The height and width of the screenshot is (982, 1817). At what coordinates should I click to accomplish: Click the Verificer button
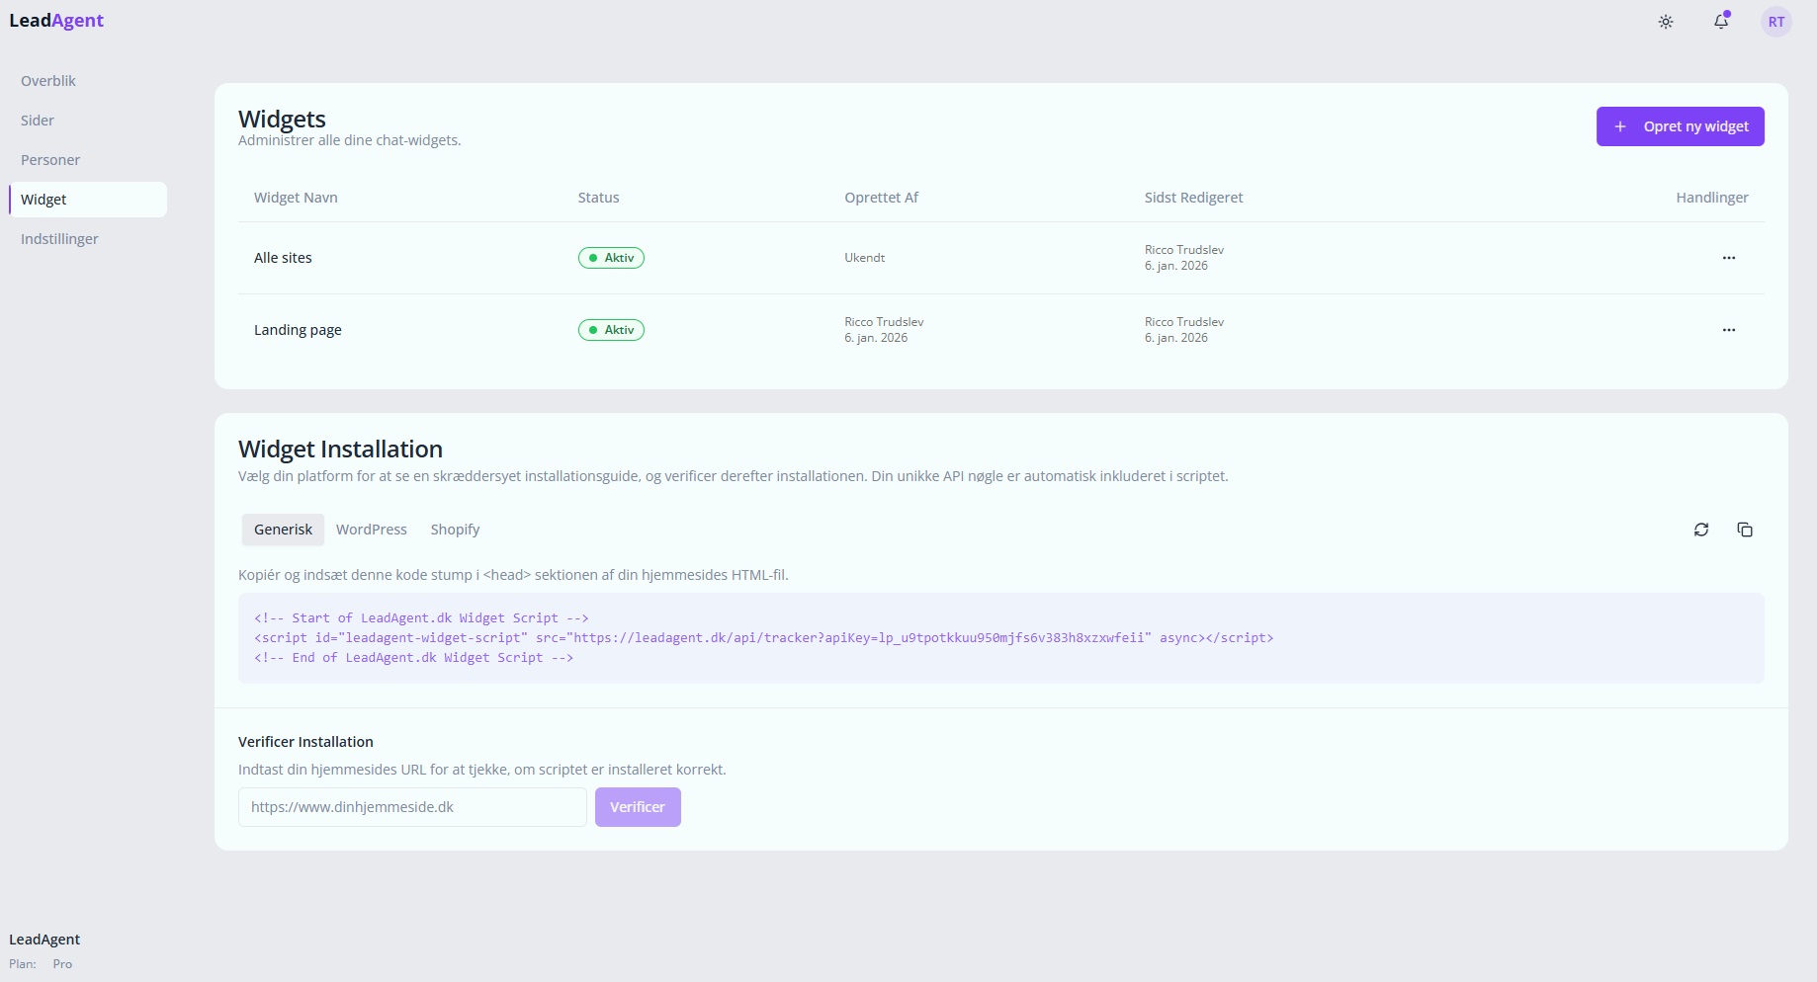[x=638, y=807]
